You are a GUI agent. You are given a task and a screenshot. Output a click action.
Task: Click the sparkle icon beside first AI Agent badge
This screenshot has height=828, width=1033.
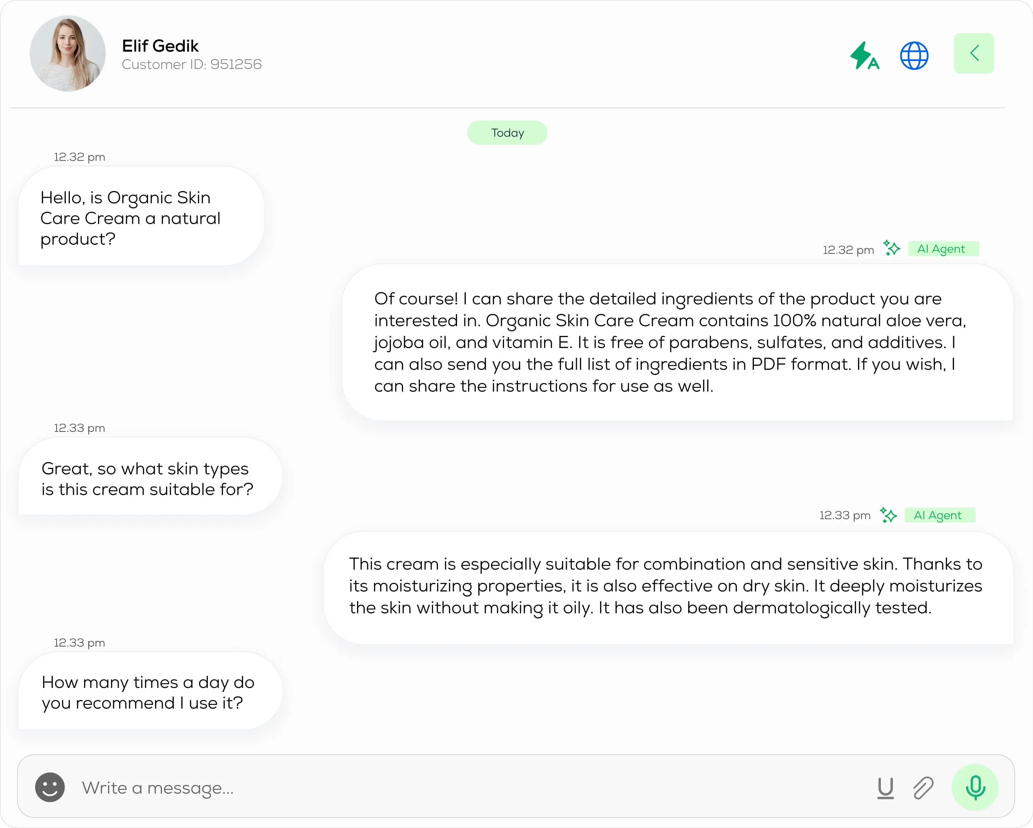coord(892,248)
